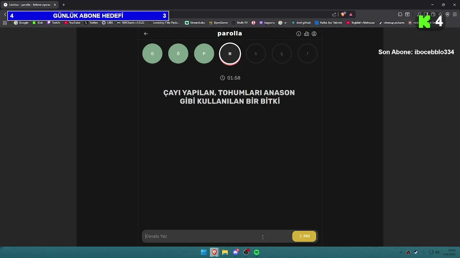Click the yellow PAS button
Viewport: 460px width, 258px height.
[304, 236]
